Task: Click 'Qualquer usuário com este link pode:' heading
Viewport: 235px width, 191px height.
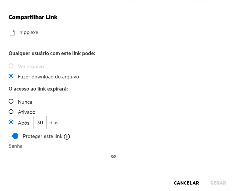Action: (x=52, y=53)
